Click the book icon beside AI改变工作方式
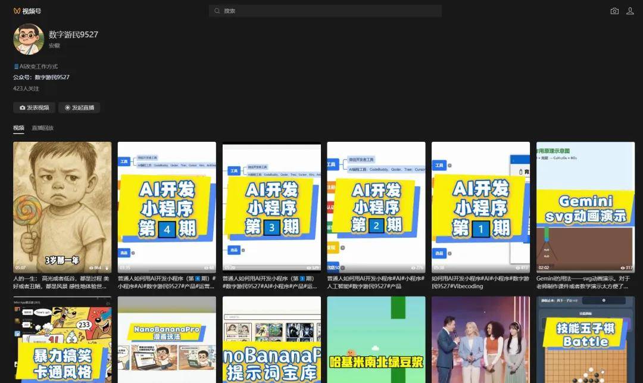Image resolution: width=643 pixels, height=383 pixels. click(x=16, y=67)
